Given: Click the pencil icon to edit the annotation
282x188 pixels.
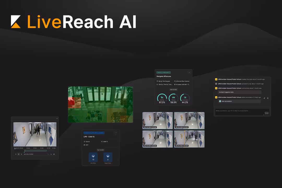Looking at the screenshot, I should [x=264, y=98].
